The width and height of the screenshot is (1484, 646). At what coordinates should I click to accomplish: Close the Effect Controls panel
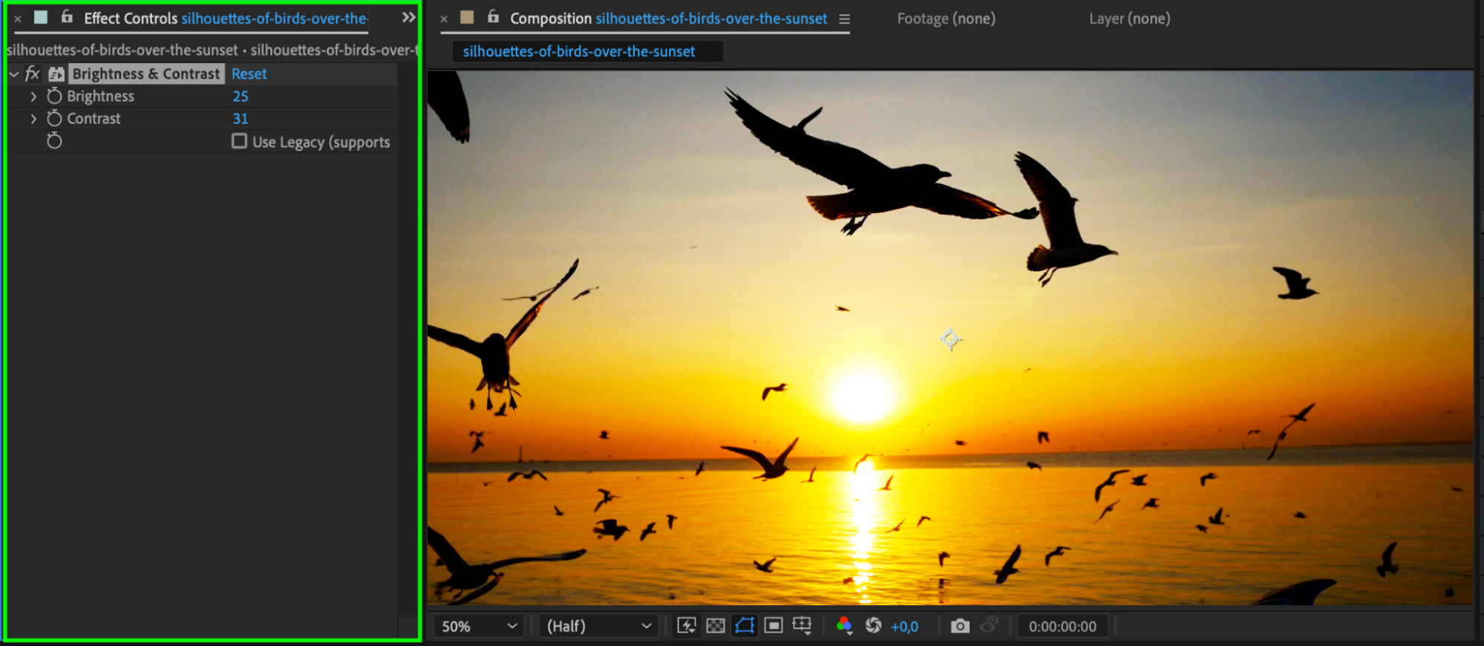coord(18,19)
